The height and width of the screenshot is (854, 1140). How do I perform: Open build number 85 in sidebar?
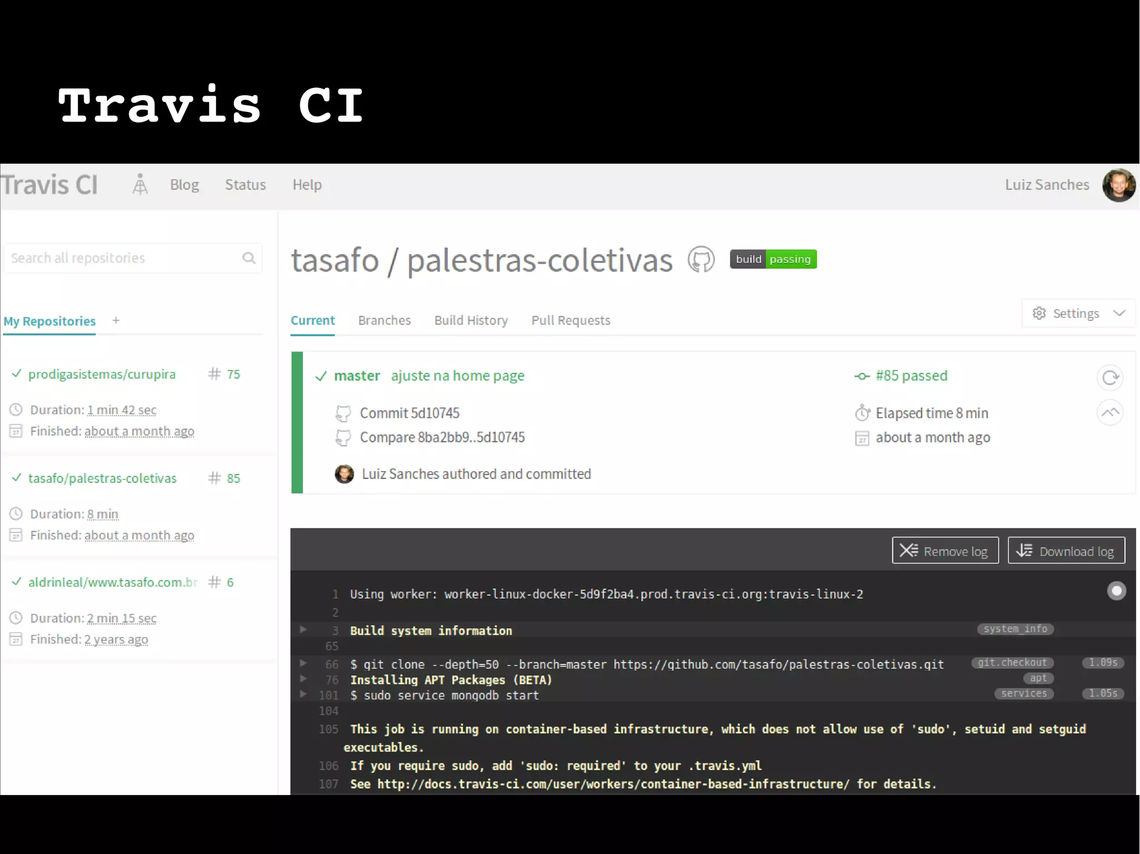coord(233,478)
